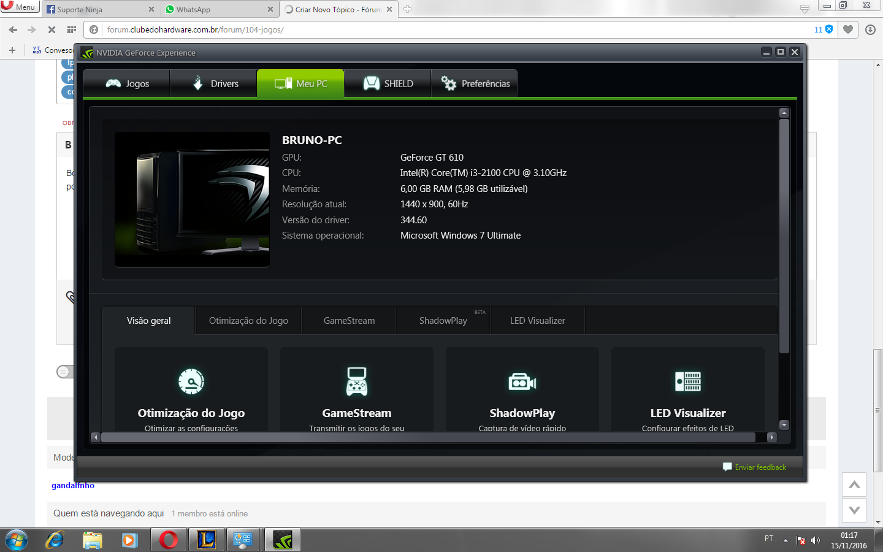Close the Criar Novo Tópico browser tab
The image size is (883, 552).
click(389, 9)
